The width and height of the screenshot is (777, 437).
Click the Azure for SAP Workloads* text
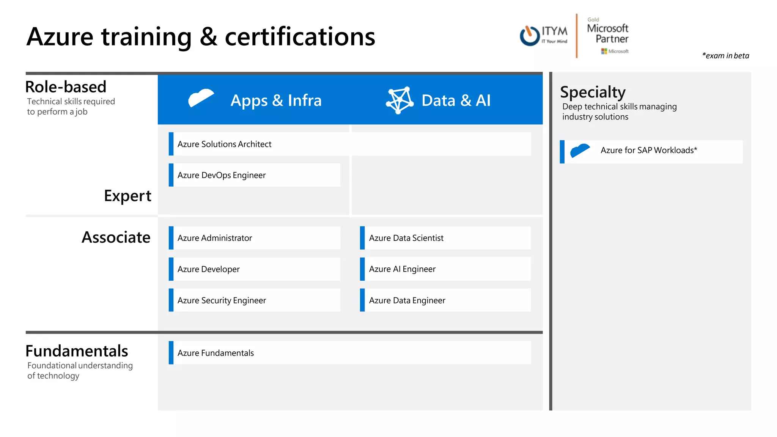click(649, 150)
